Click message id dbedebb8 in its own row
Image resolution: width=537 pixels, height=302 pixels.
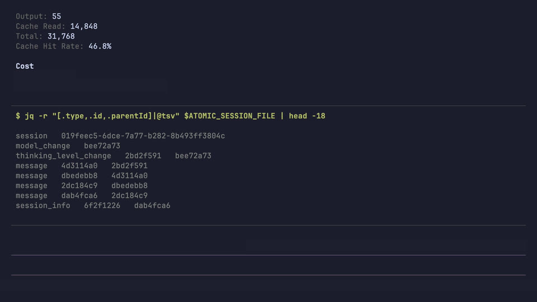point(79,176)
